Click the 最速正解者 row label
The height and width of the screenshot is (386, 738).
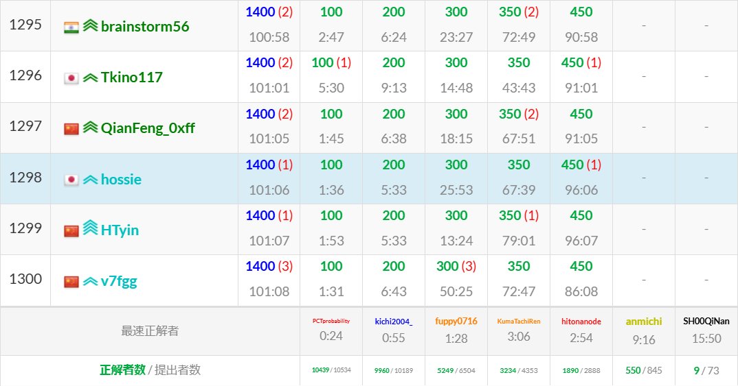(x=150, y=330)
